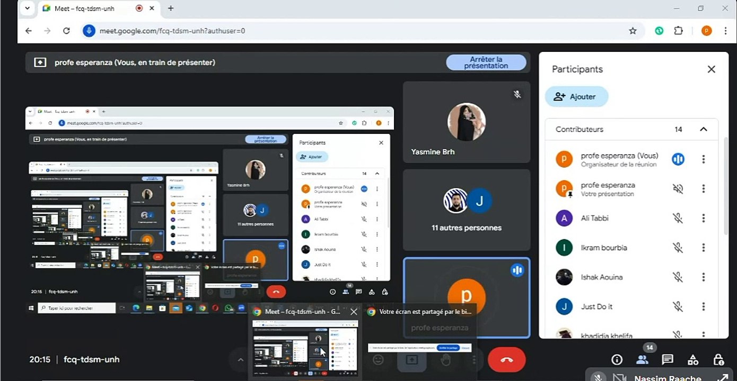Open more options for Just Do it

click(704, 307)
